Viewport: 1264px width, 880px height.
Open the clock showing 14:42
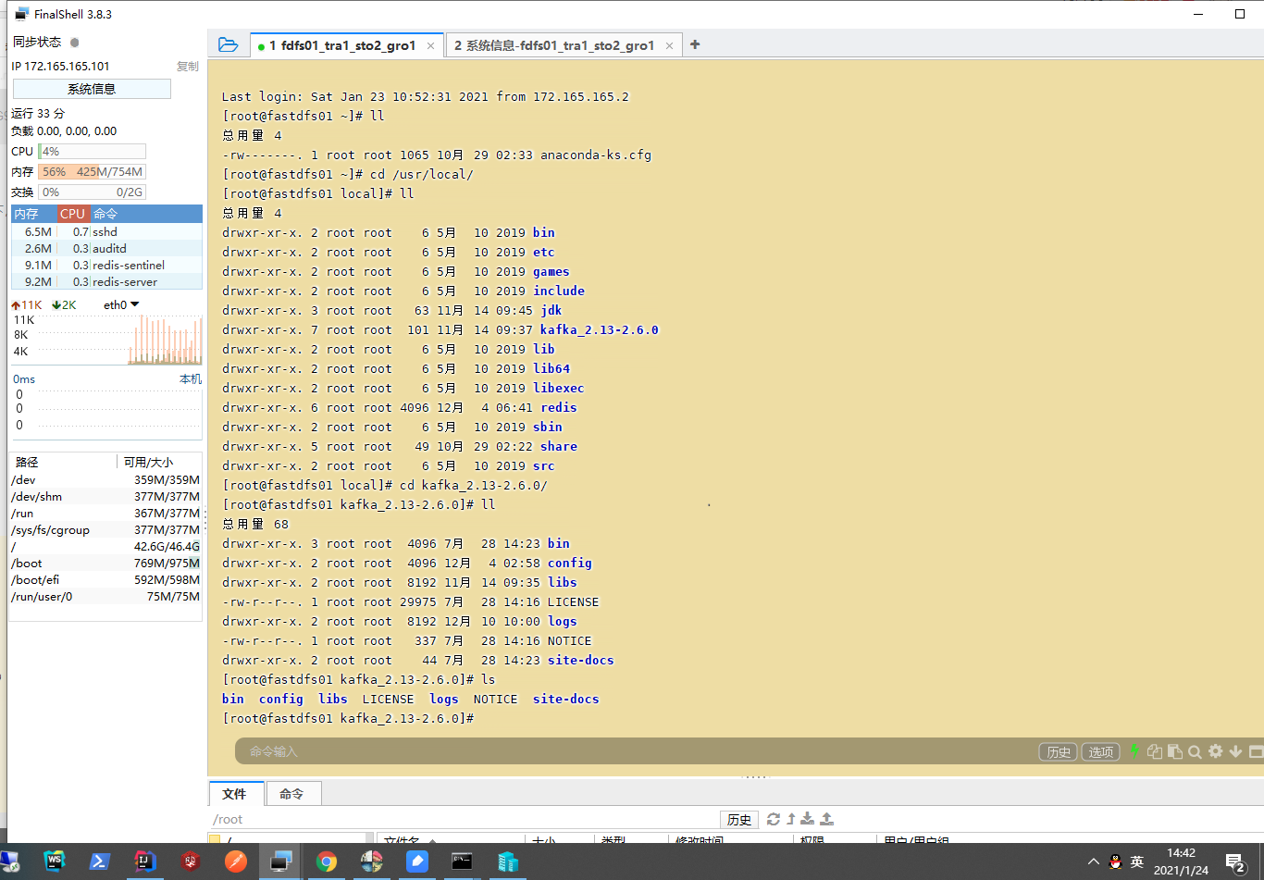(x=1181, y=861)
